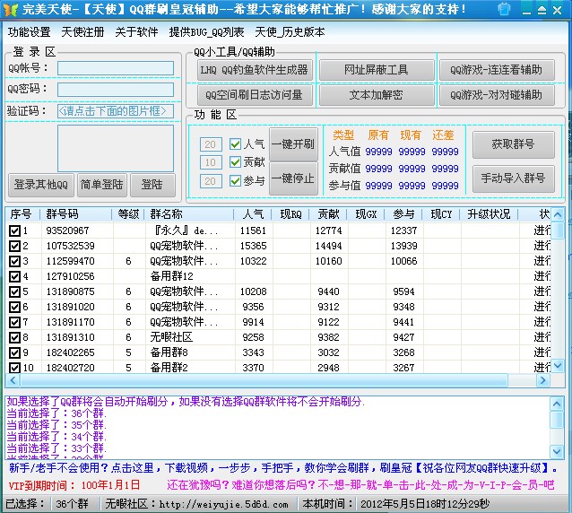Viewport: 572px width, 513px height.
Task: Click the pink VIP会员 upgrade link
Action: 360,485
